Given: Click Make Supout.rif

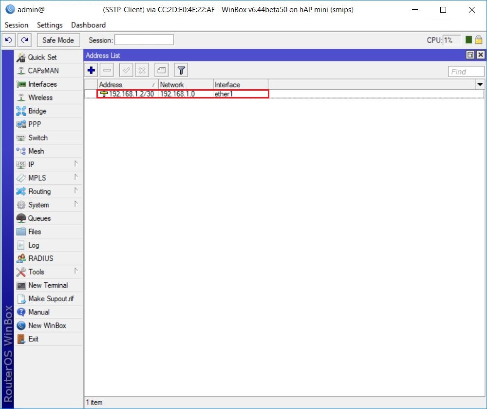Looking at the screenshot, I should tap(49, 299).
